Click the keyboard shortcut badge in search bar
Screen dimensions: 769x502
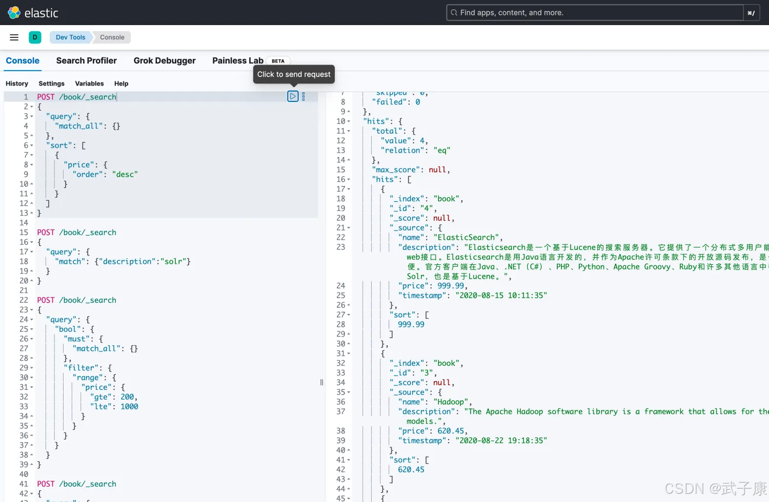[751, 13]
